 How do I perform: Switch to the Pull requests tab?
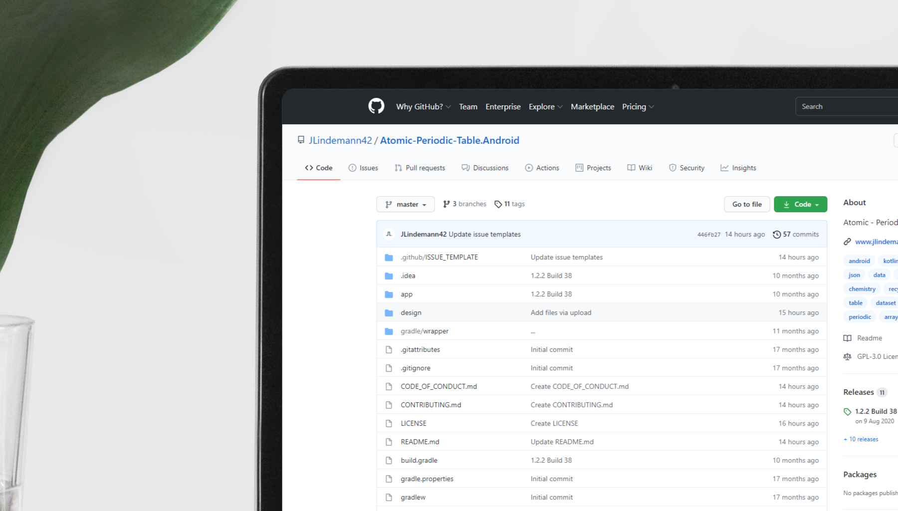[420, 168]
